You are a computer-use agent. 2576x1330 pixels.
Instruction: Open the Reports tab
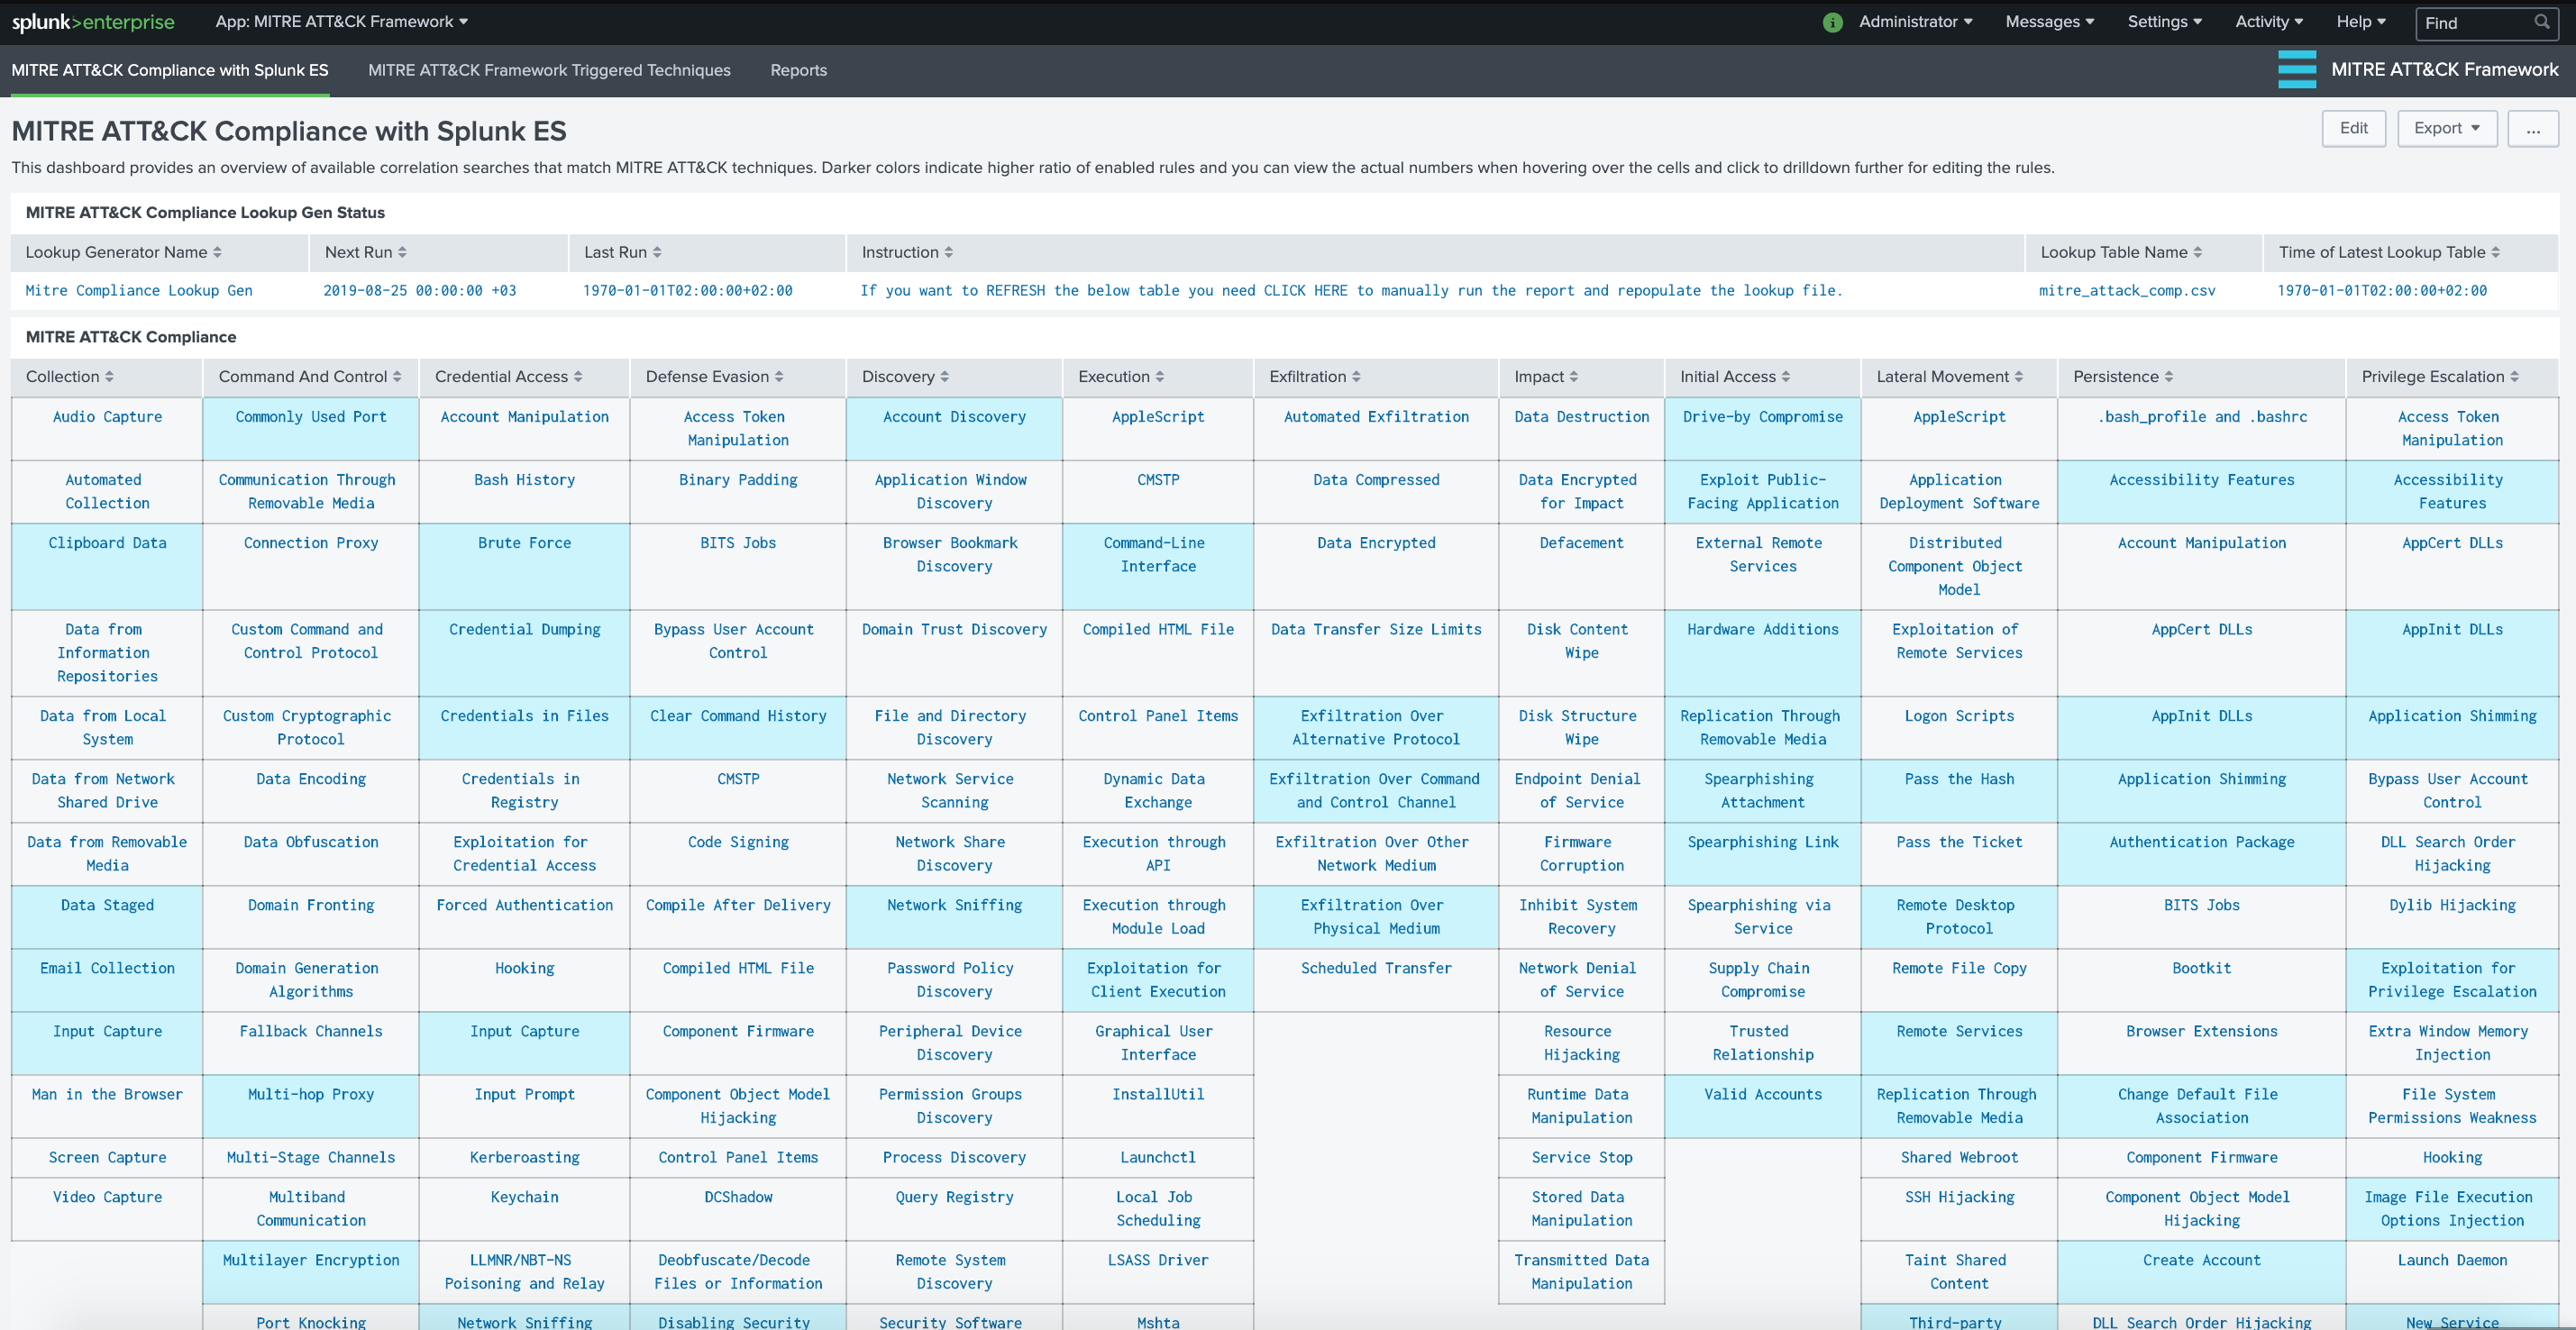[x=798, y=70]
